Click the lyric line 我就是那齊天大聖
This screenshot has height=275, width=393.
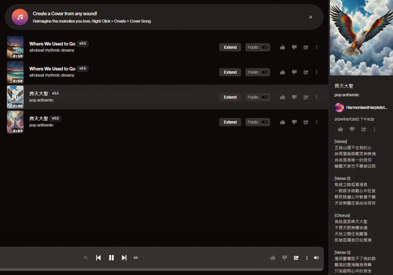pyautogui.click(x=351, y=222)
